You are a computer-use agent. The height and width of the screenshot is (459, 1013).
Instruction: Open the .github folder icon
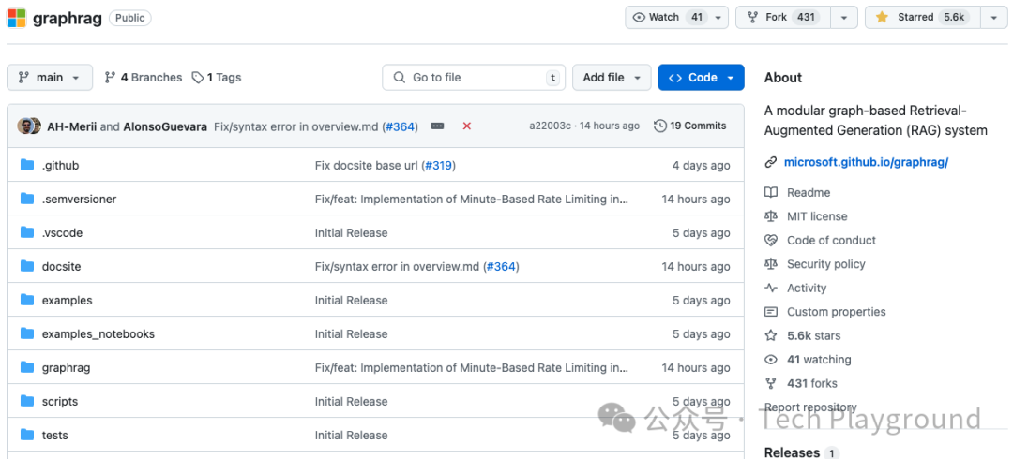(26, 165)
